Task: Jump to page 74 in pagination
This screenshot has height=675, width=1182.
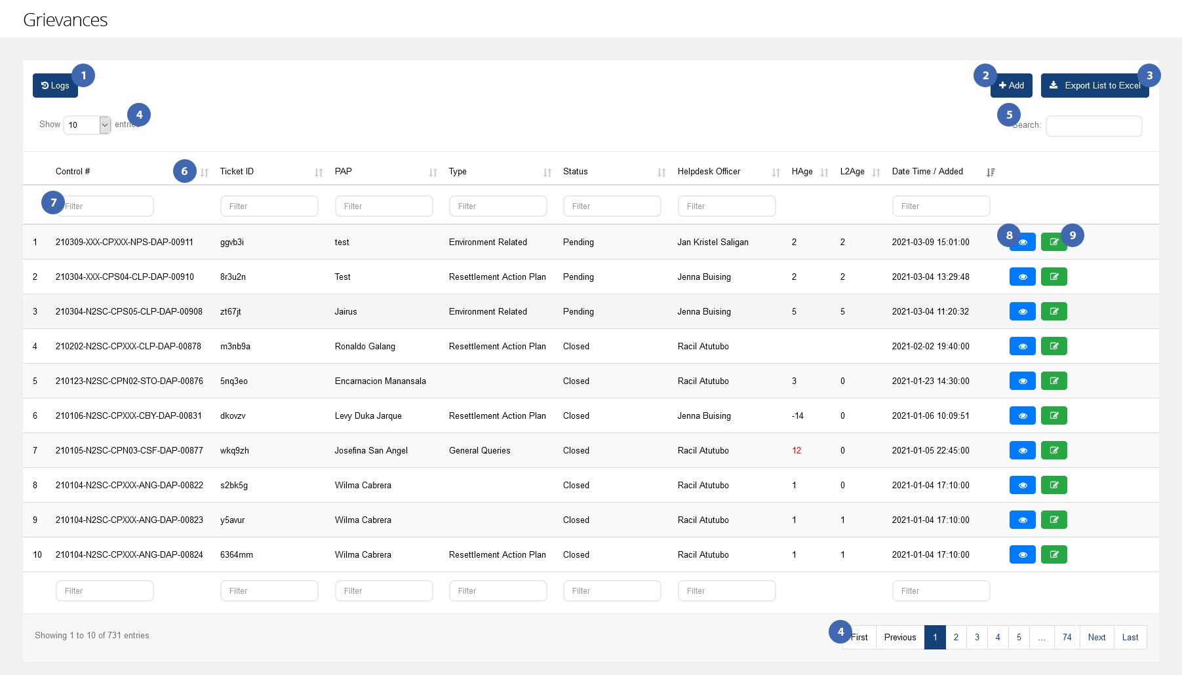Action: pos(1067,637)
